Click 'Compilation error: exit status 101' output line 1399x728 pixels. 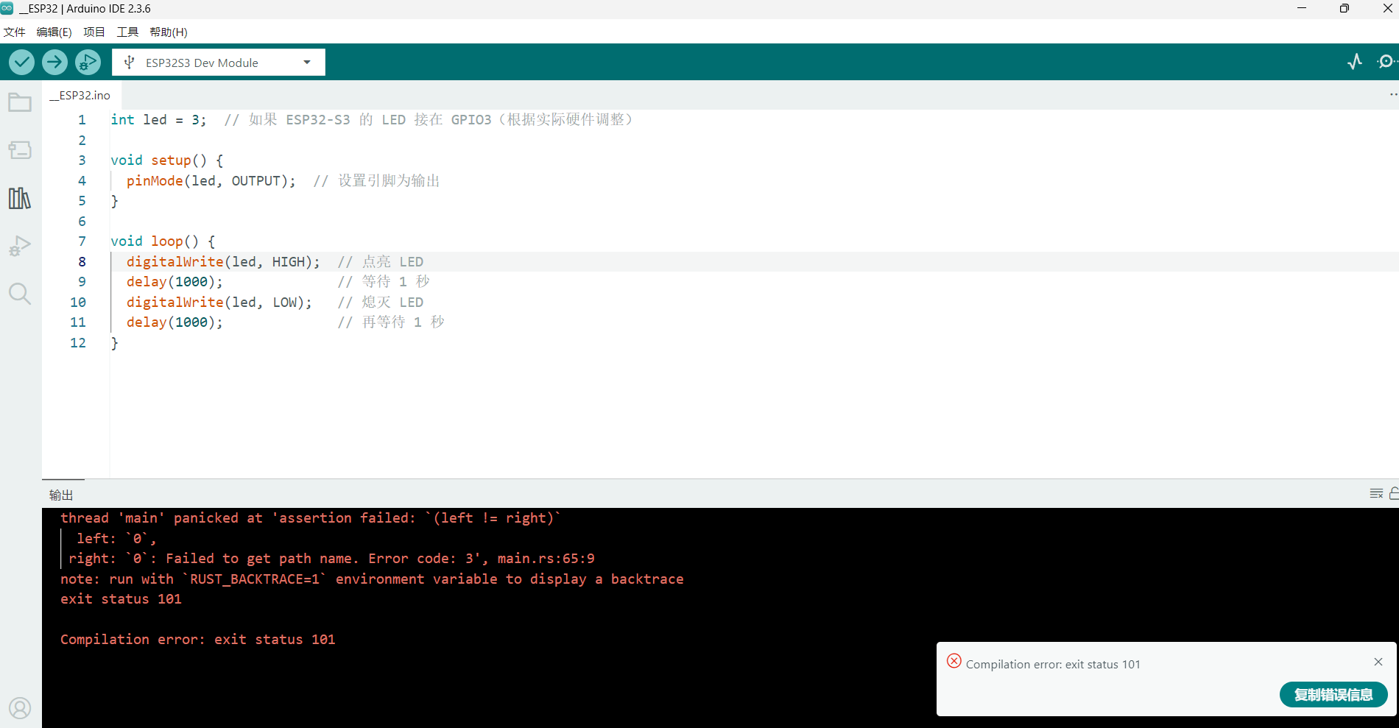[x=197, y=640]
